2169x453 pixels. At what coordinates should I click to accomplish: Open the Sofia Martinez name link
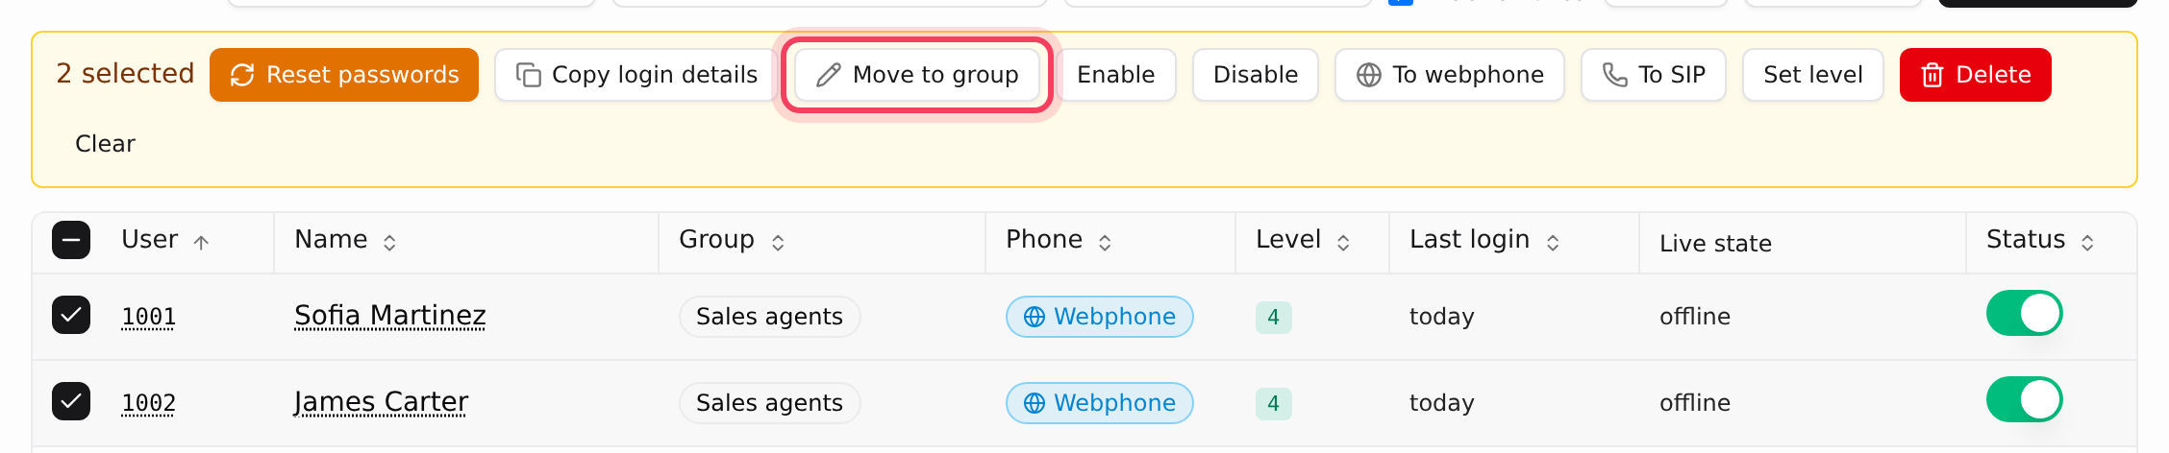(x=390, y=316)
